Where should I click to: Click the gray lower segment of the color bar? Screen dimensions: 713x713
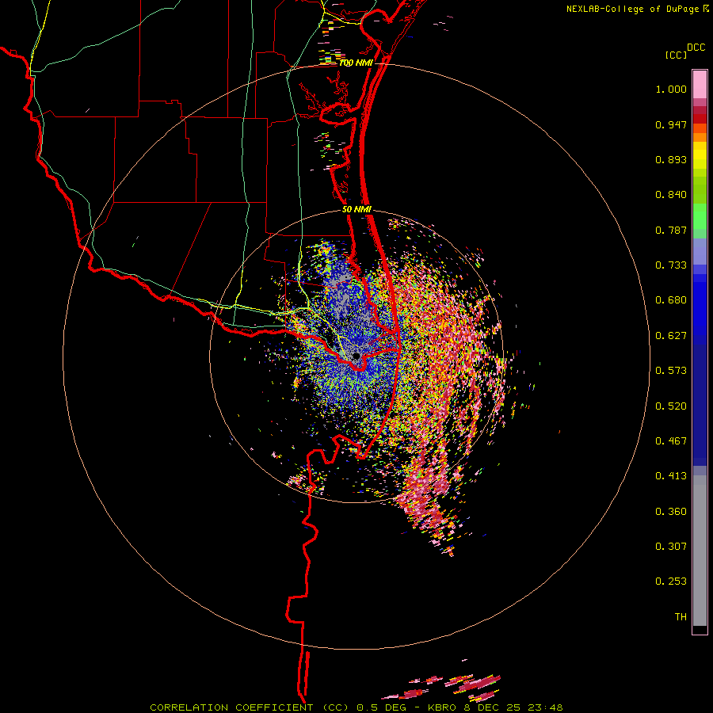(x=700, y=551)
